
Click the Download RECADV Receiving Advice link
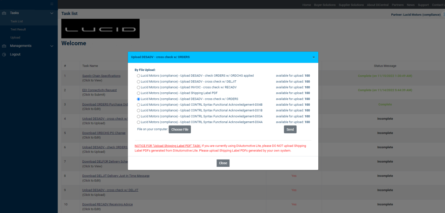pyautogui.click(x=107, y=205)
